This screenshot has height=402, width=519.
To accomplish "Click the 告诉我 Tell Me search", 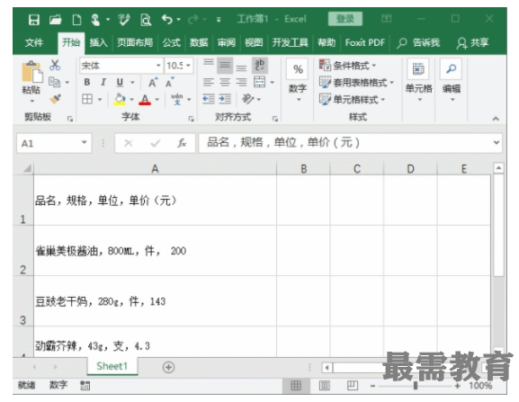I will pos(418,42).
